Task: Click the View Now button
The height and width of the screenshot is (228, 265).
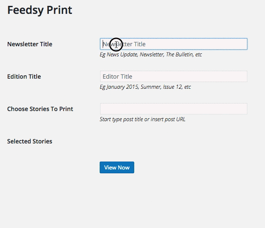Action: (x=117, y=167)
